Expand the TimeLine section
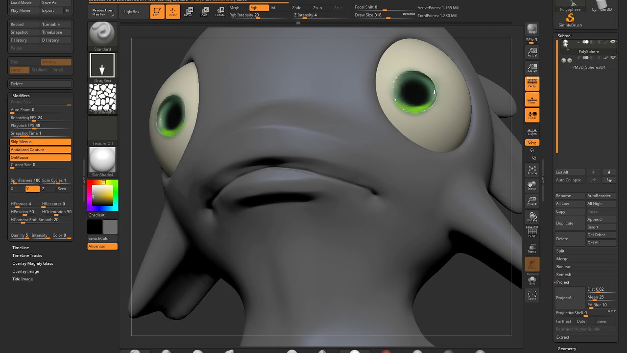This screenshot has width=627, height=353. click(x=21, y=248)
